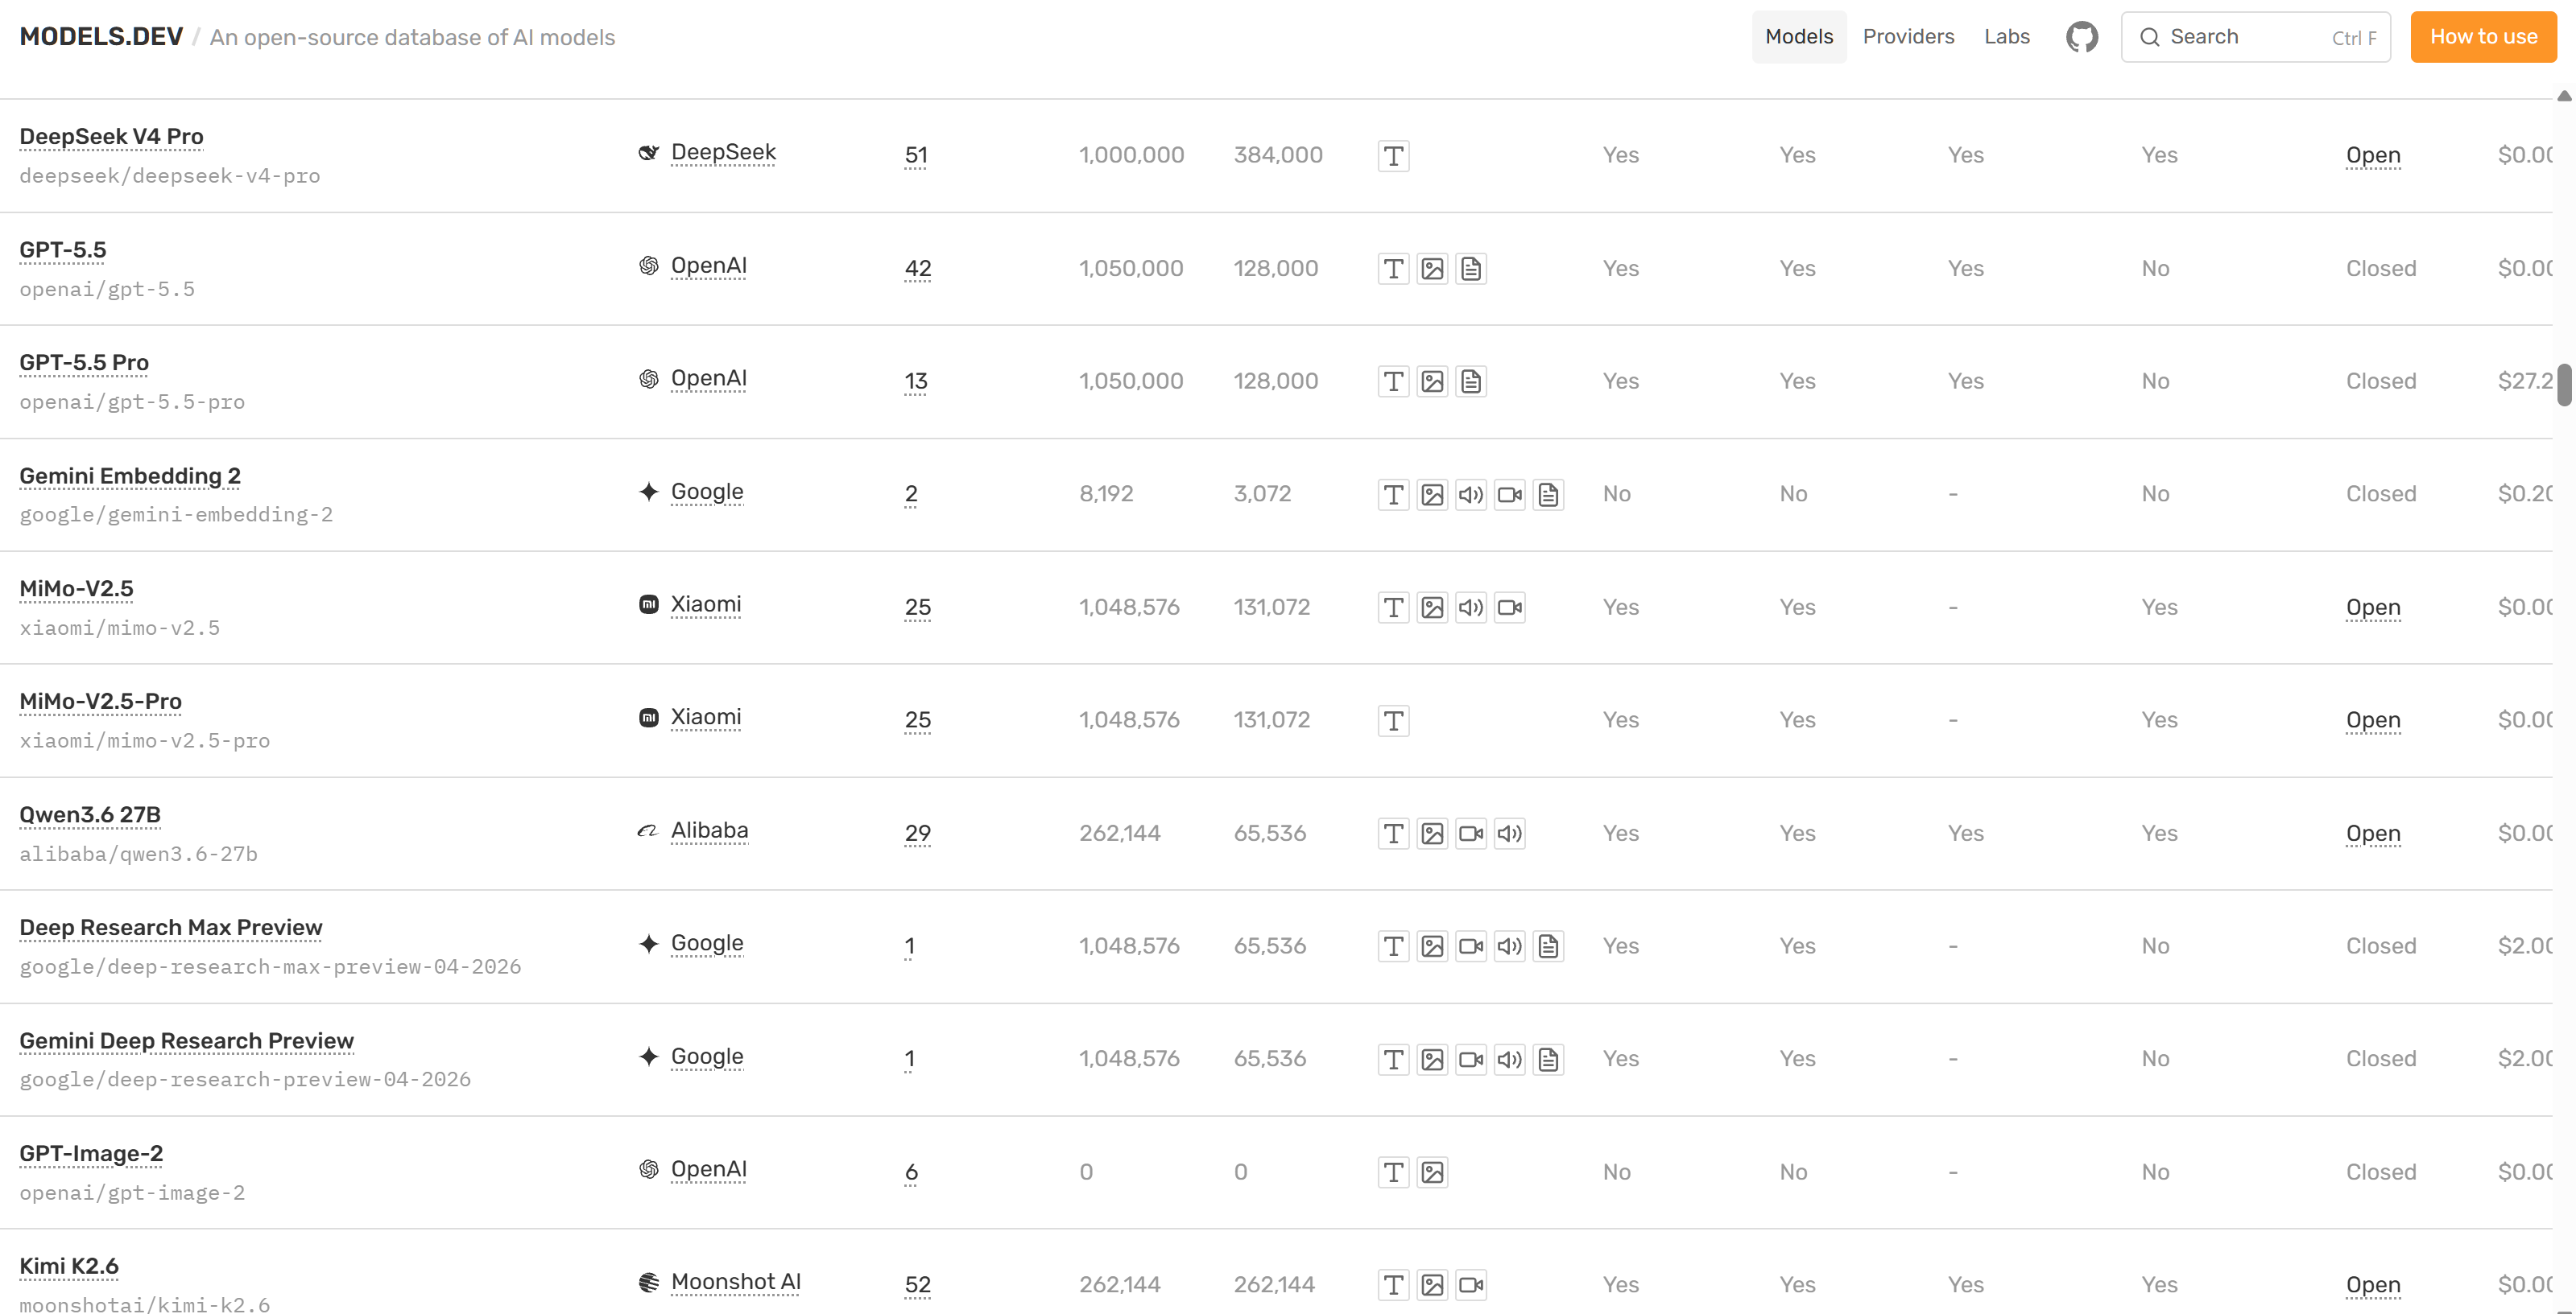Click the vertical scrollbar thumb
The height and width of the screenshot is (1314, 2576).
click(2564, 385)
